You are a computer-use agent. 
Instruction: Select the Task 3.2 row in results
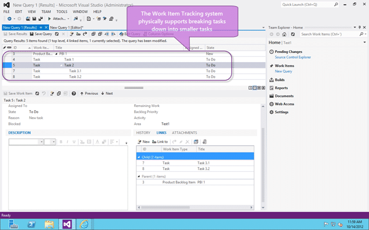(x=134, y=76)
